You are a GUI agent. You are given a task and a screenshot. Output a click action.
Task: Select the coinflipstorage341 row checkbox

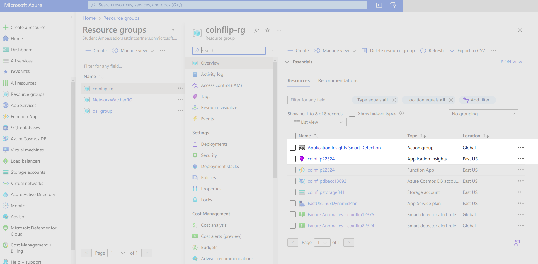pyautogui.click(x=292, y=192)
